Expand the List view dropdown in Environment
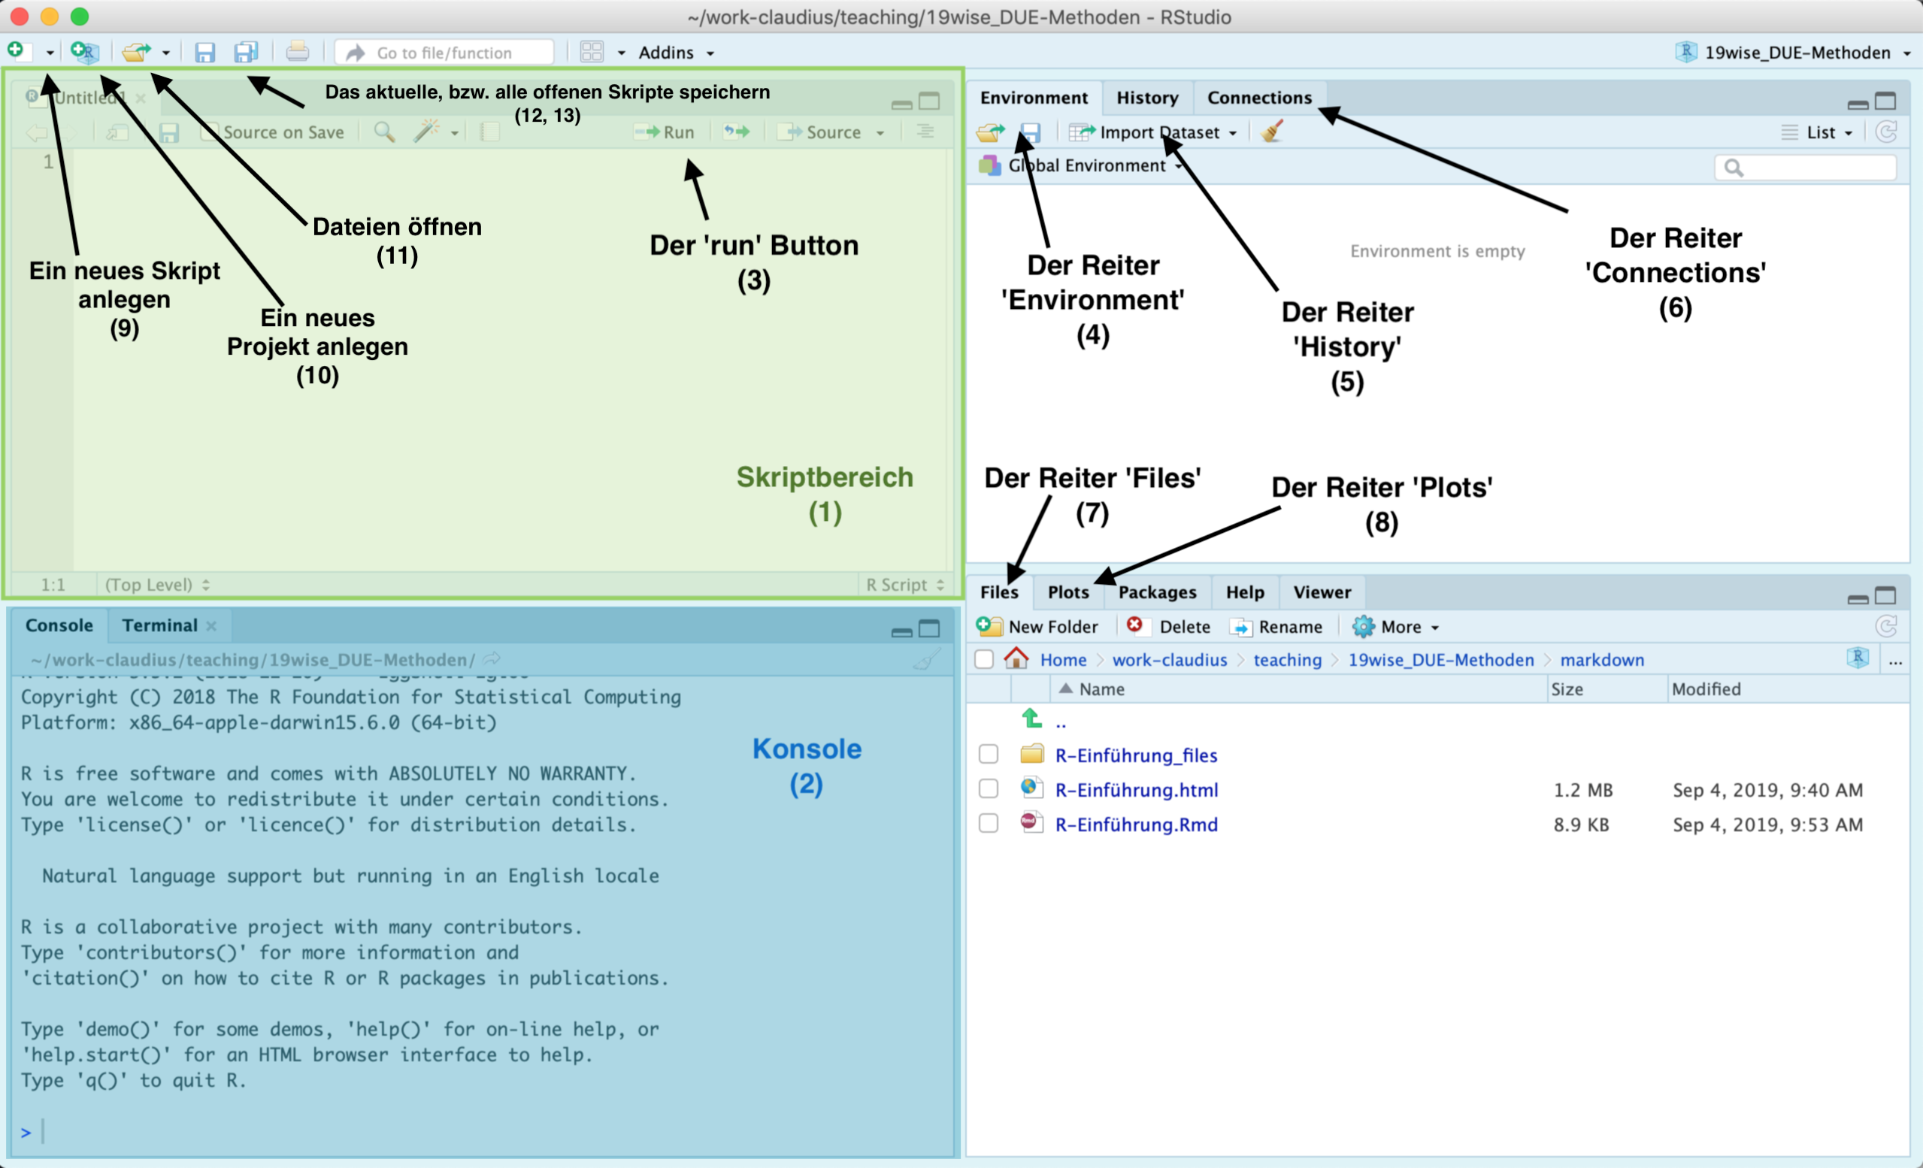This screenshot has height=1168, width=1923. tap(1819, 132)
